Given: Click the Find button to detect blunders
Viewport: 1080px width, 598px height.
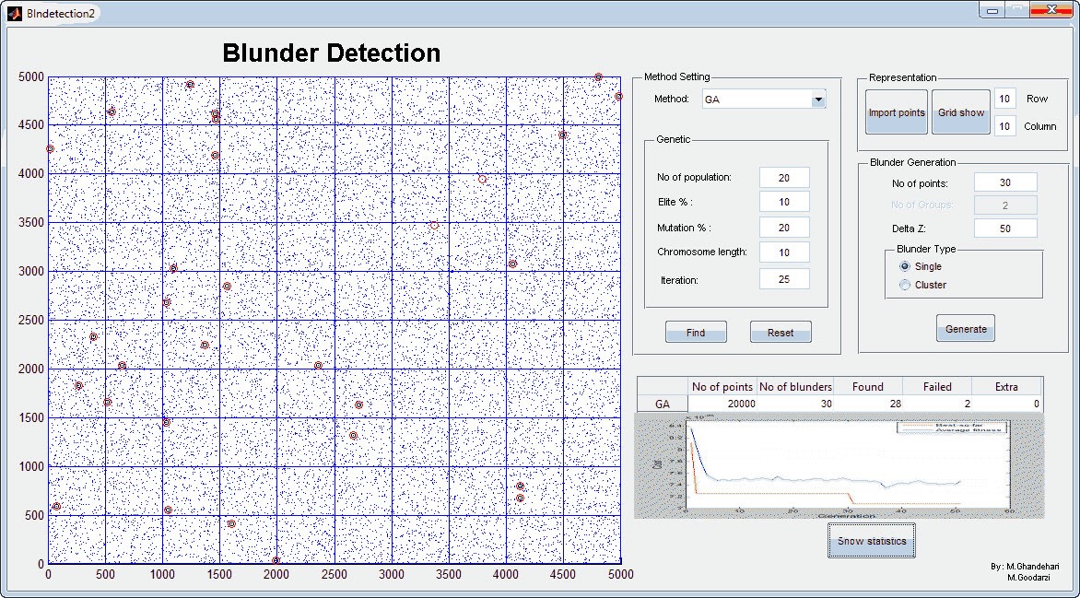Looking at the screenshot, I should (696, 331).
